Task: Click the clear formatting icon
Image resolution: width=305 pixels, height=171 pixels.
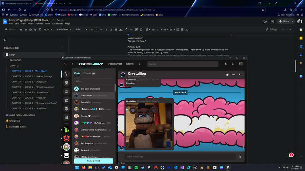Action: click(x=187, y=29)
